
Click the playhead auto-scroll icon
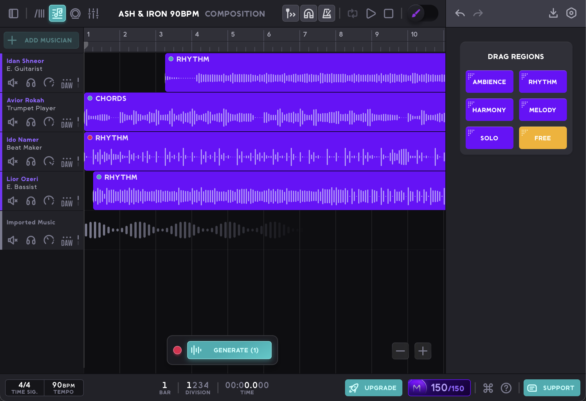coord(290,13)
